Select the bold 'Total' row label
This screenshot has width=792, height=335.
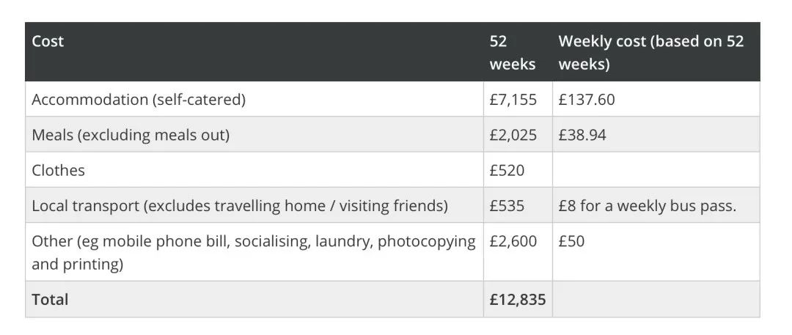pos(50,299)
